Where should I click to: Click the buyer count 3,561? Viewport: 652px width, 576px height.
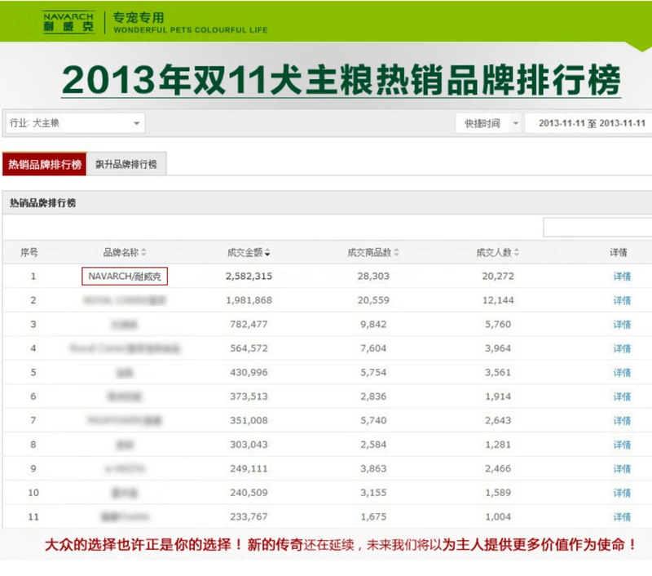[498, 373]
